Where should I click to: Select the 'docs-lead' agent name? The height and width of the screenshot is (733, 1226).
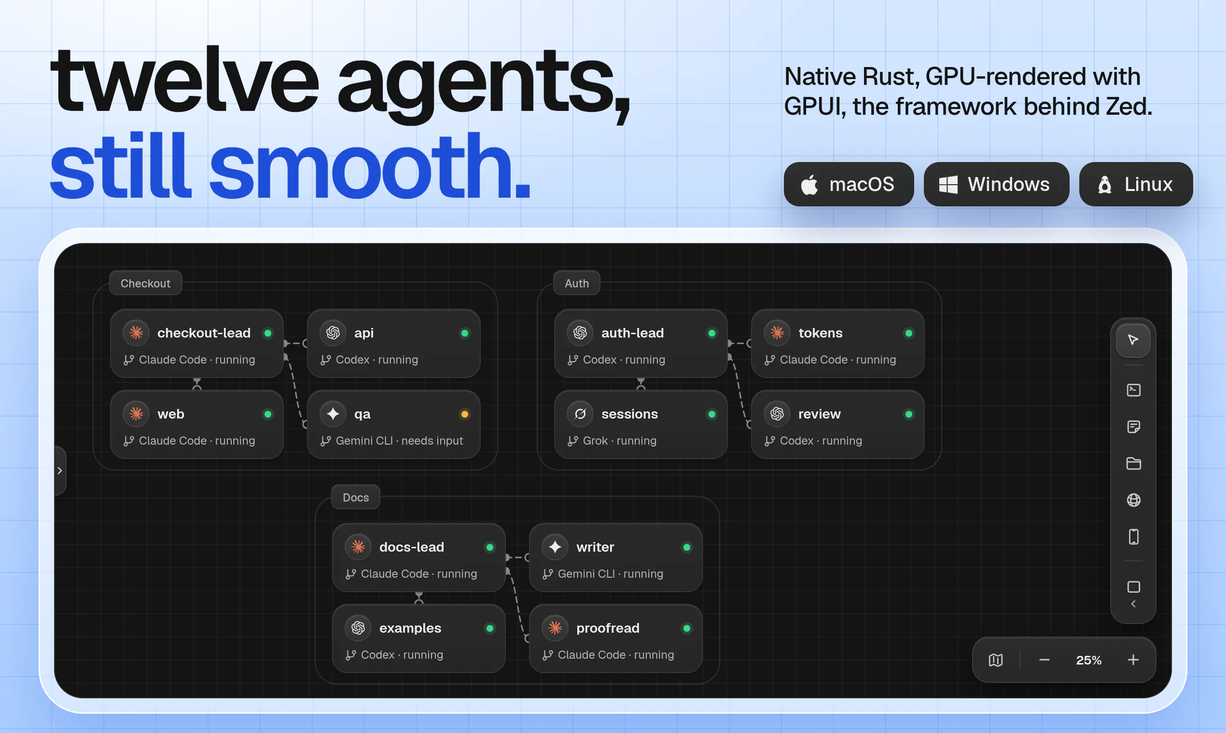tap(411, 547)
